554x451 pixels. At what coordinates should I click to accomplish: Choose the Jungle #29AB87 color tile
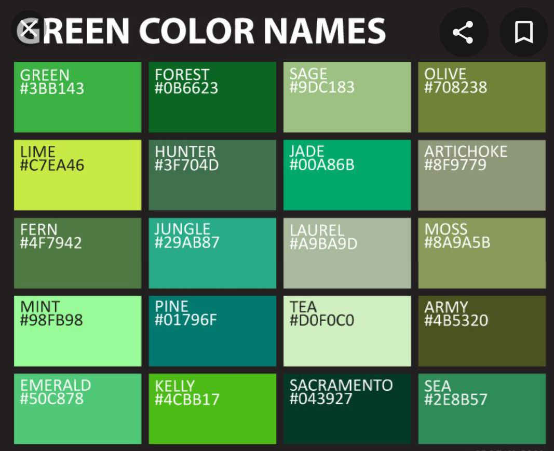coord(212,253)
